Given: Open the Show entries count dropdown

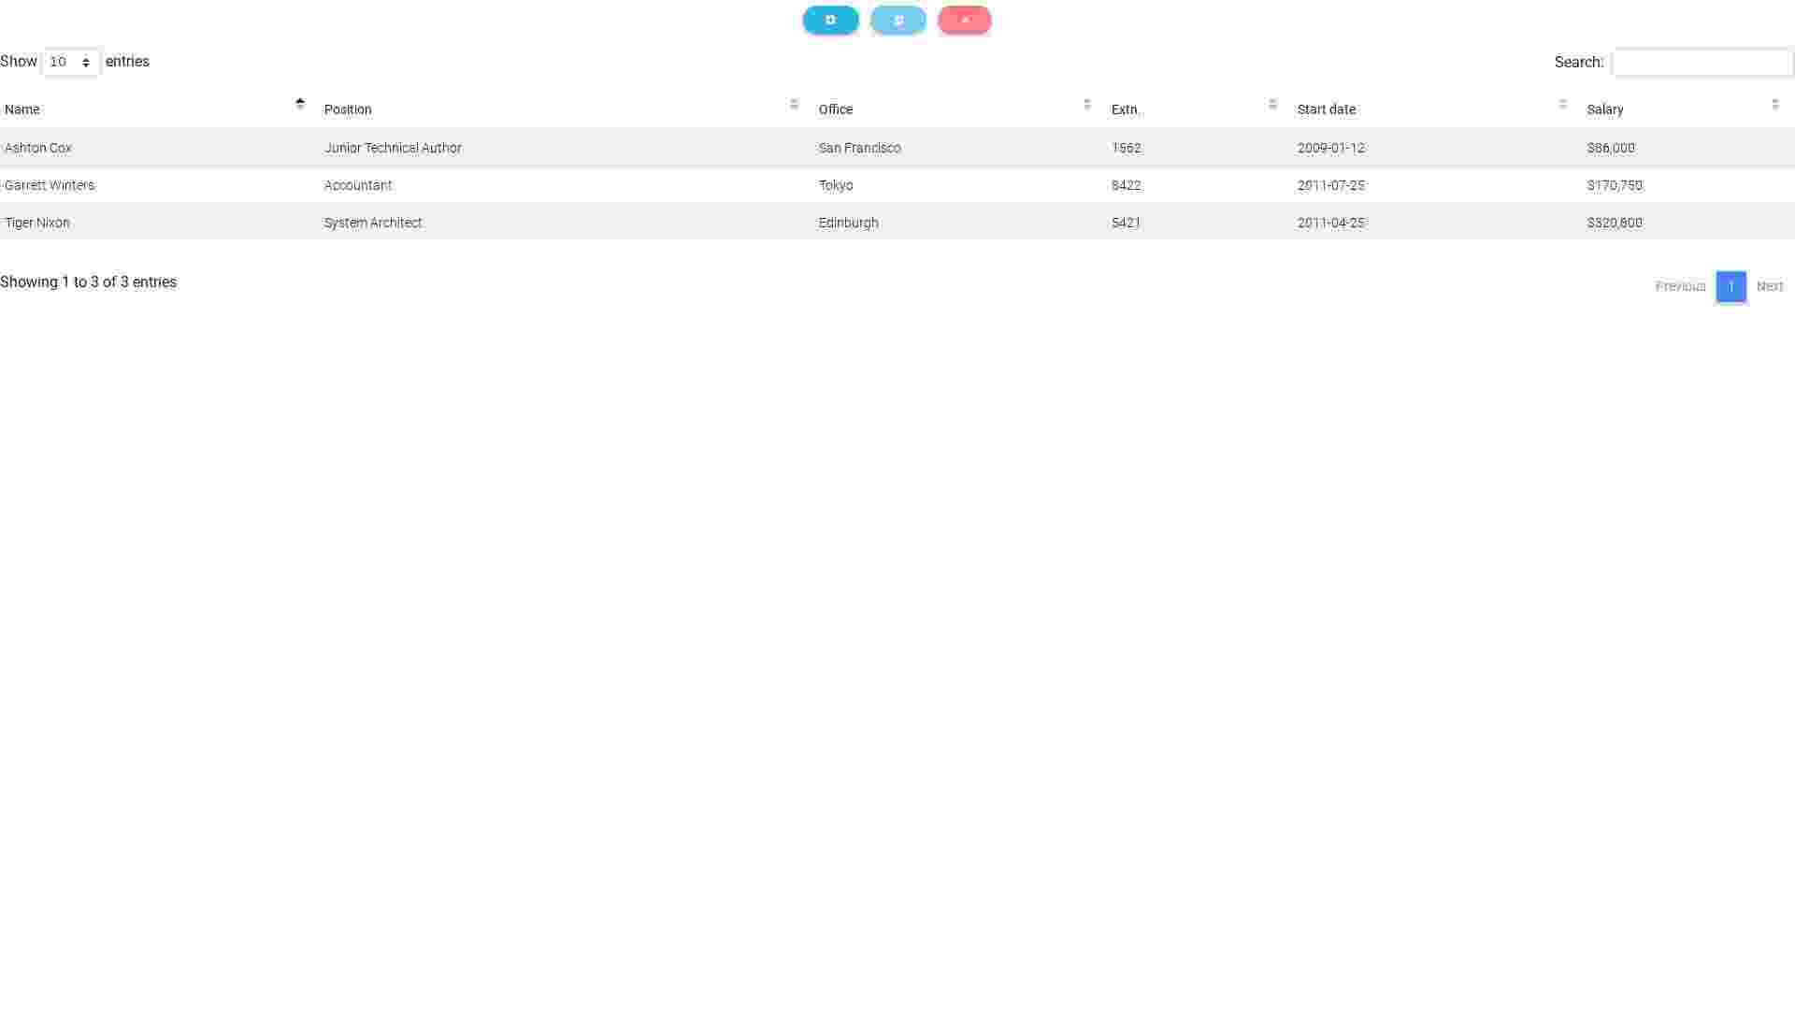Looking at the screenshot, I should (71, 62).
